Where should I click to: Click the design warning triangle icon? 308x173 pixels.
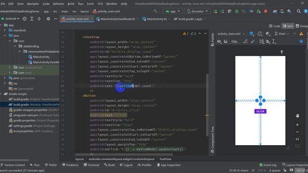click(301, 34)
